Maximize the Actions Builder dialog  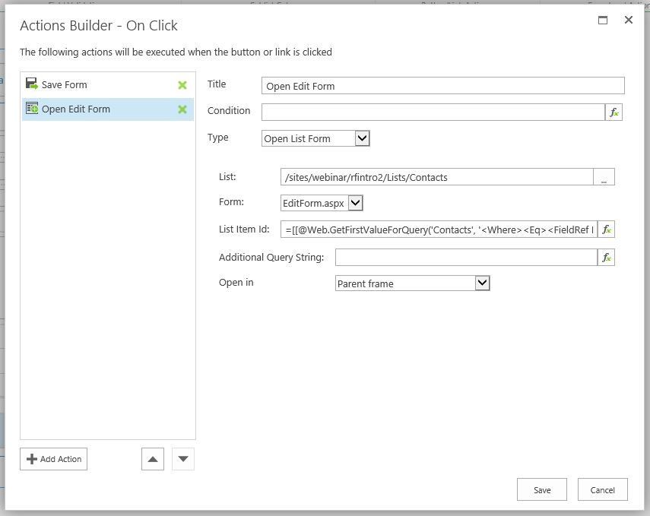coord(603,21)
